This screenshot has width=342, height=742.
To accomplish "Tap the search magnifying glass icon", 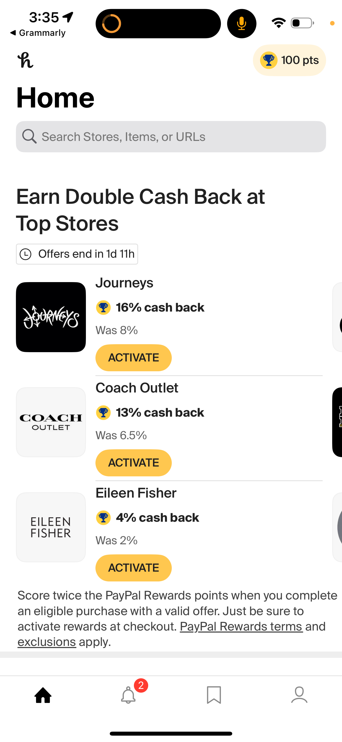I will (29, 136).
